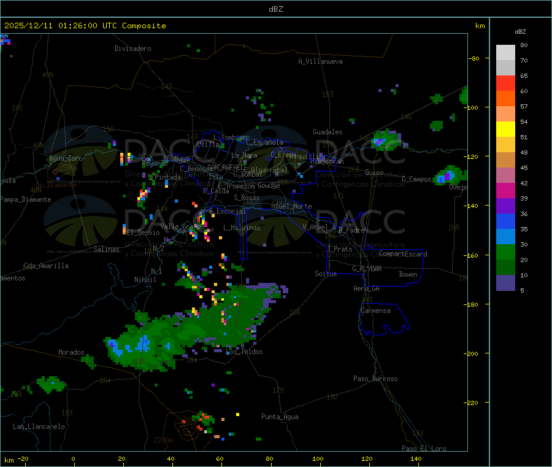Click the Mte_Coman map label
This screenshot has width=552, height=467.
pos(327,161)
